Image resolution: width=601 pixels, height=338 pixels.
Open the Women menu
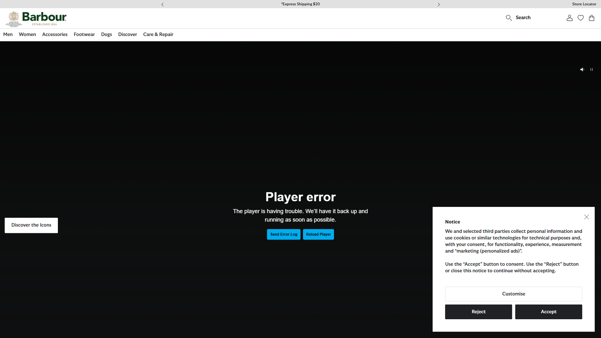(27, 35)
